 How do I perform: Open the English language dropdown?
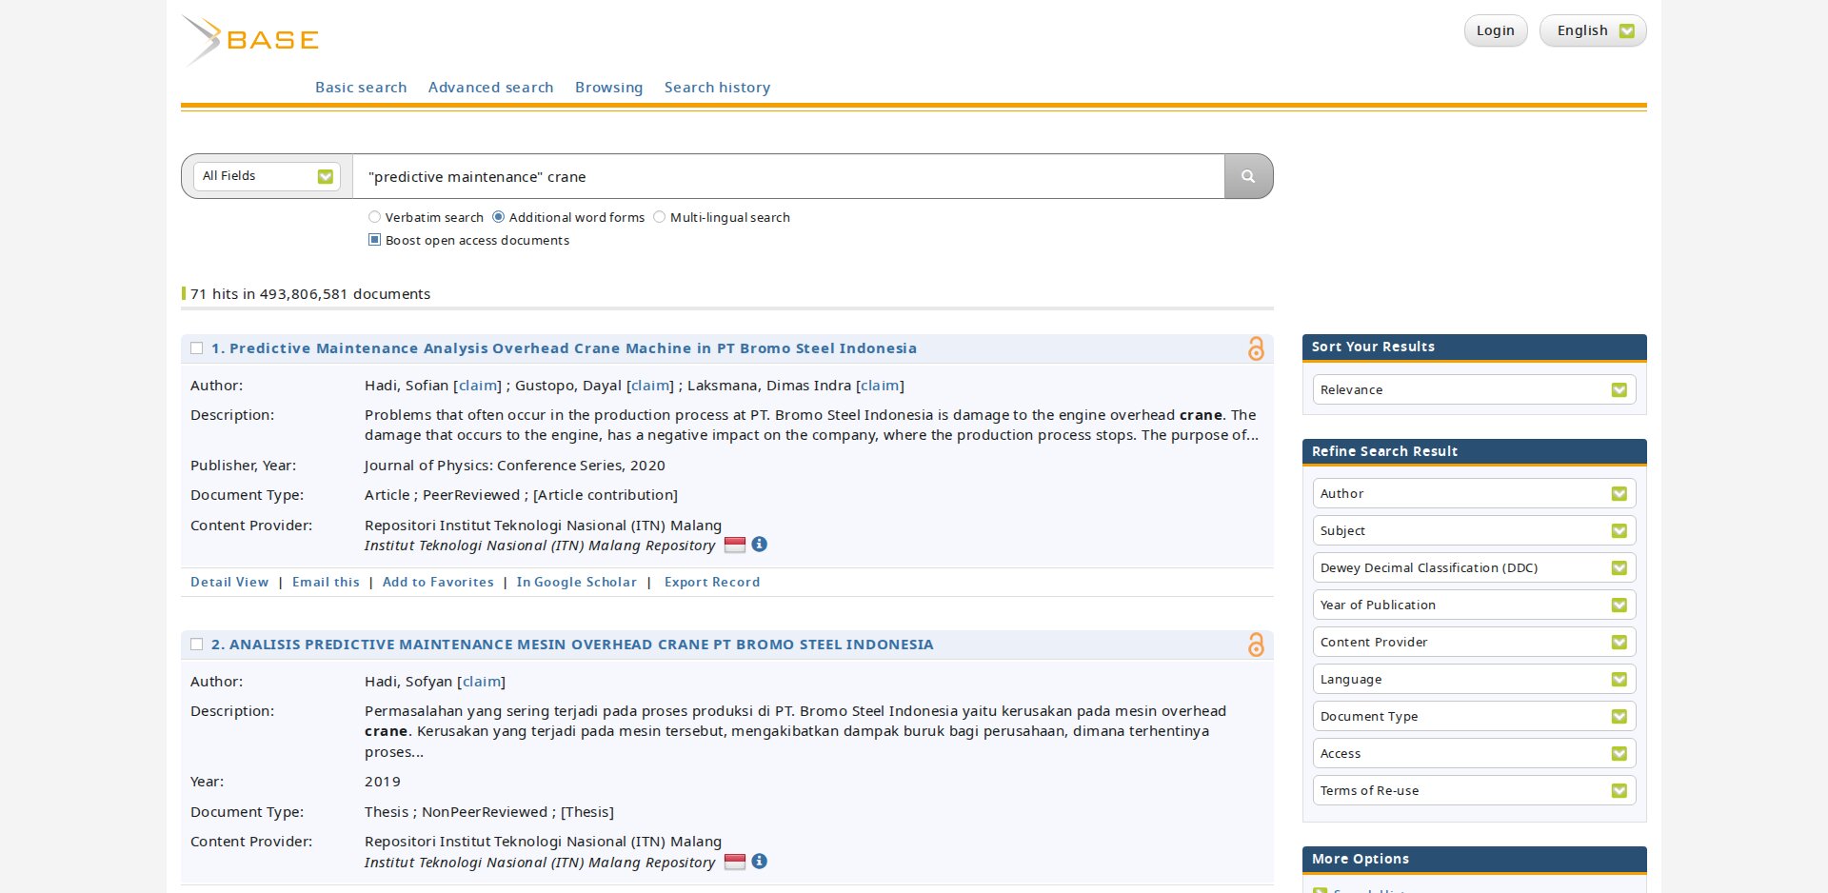pyautogui.click(x=1593, y=30)
